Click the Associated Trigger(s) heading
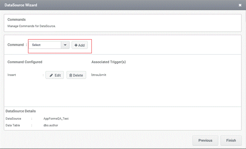The width and height of the screenshot is (246, 149). (x=108, y=62)
